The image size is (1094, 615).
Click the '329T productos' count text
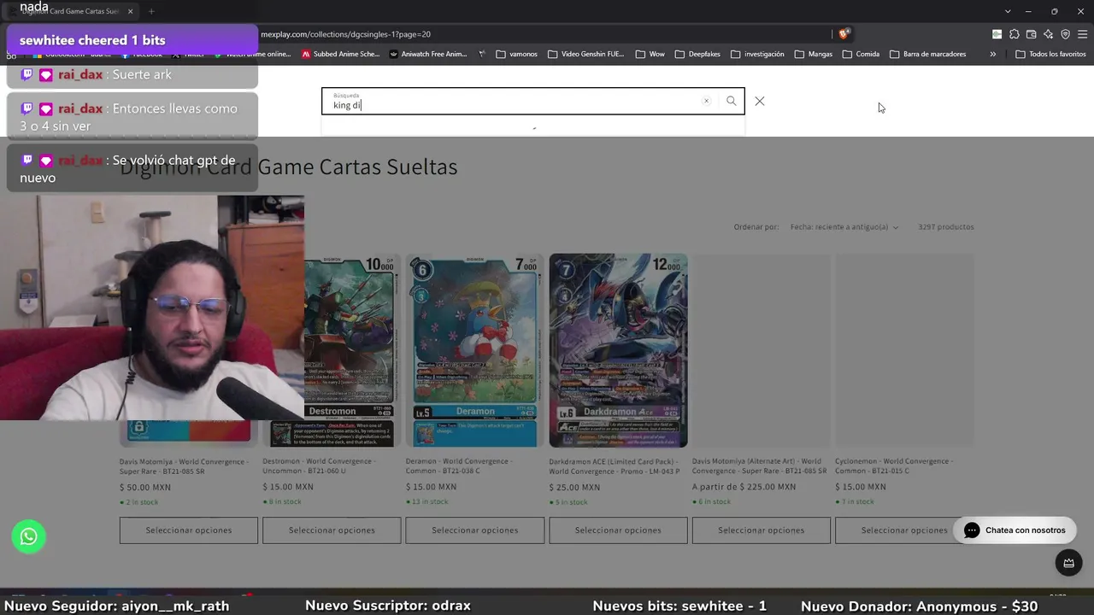[x=946, y=227]
